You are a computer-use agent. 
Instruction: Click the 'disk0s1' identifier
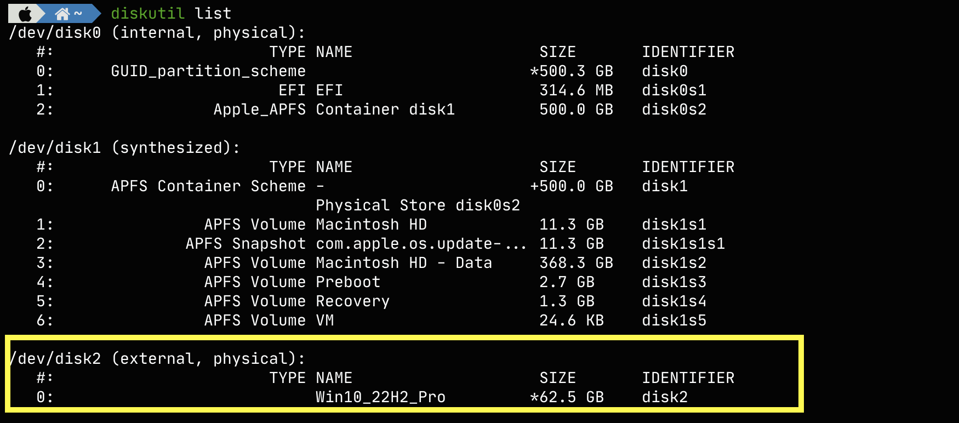pos(674,90)
